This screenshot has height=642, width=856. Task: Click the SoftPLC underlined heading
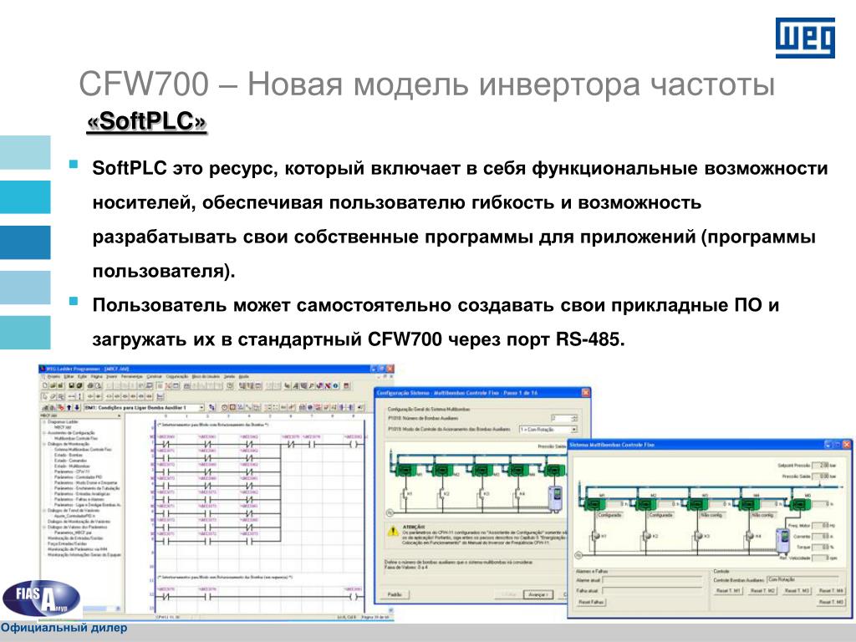click(x=147, y=121)
